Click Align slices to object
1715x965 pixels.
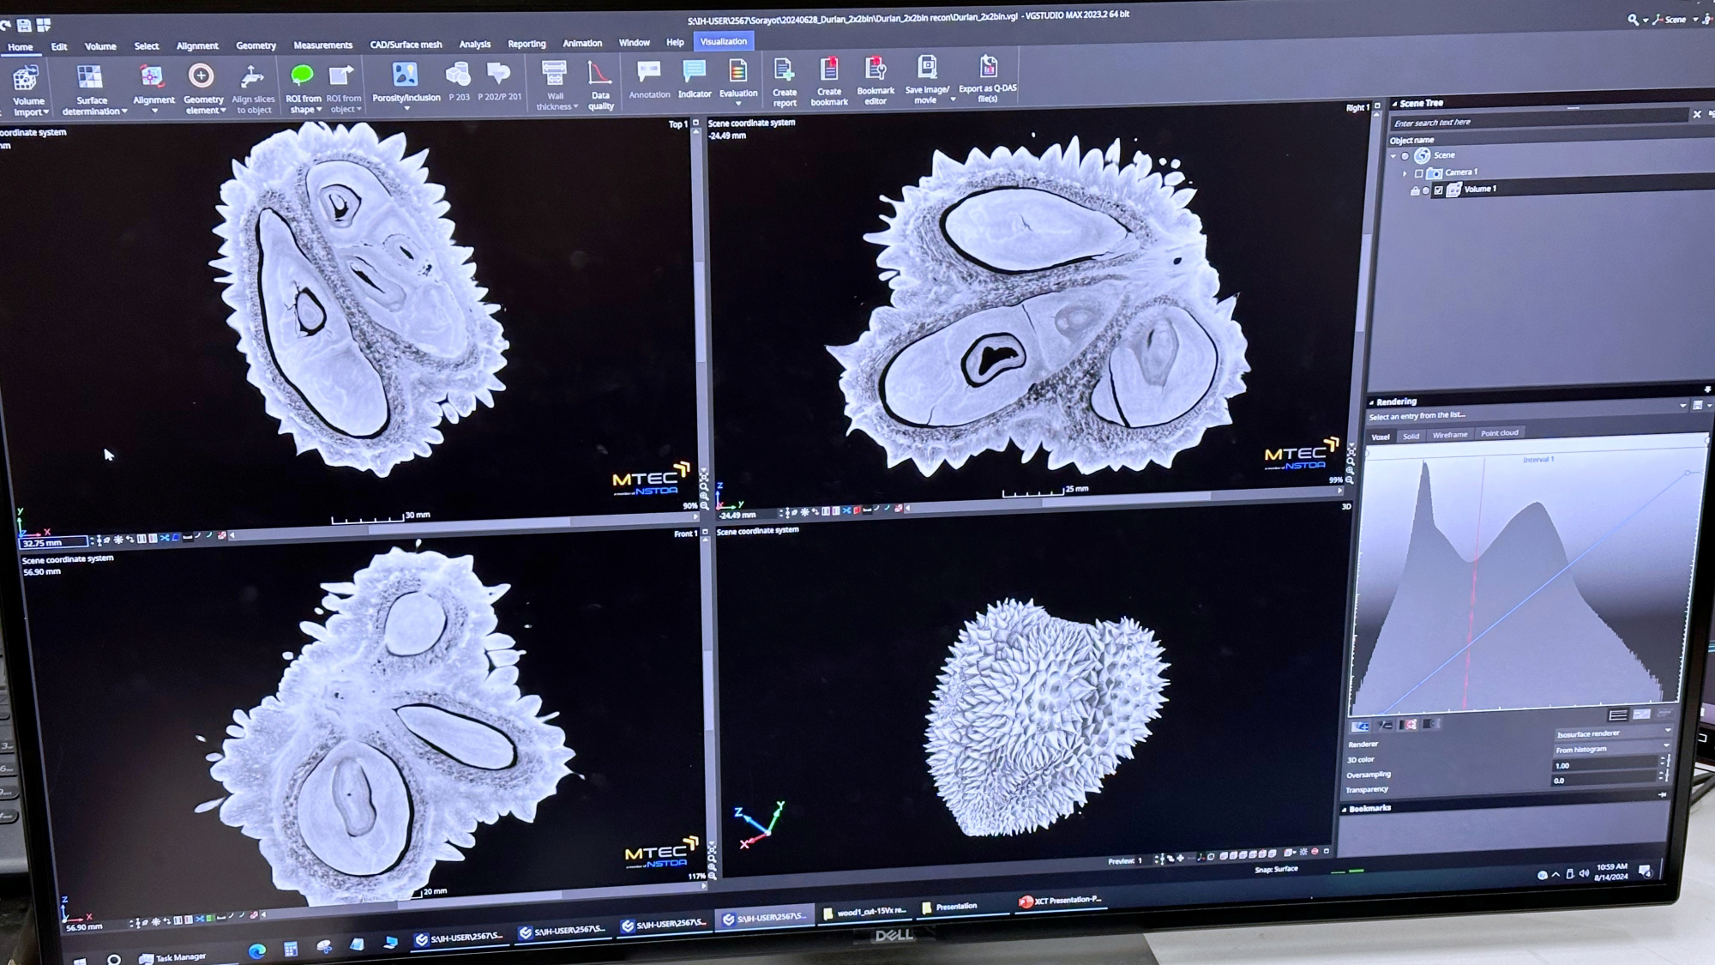point(253,88)
